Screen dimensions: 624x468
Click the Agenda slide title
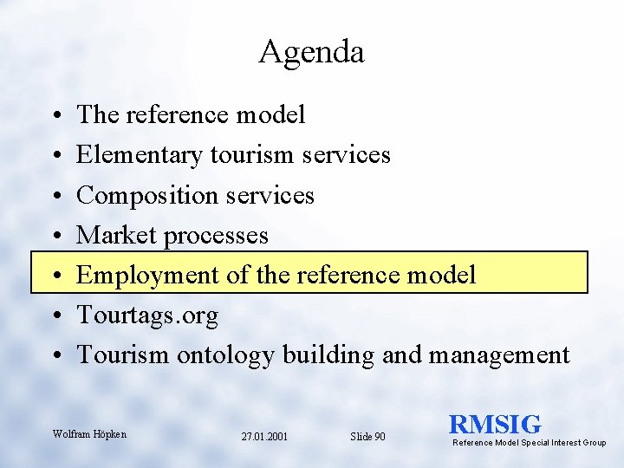[312, 53]
